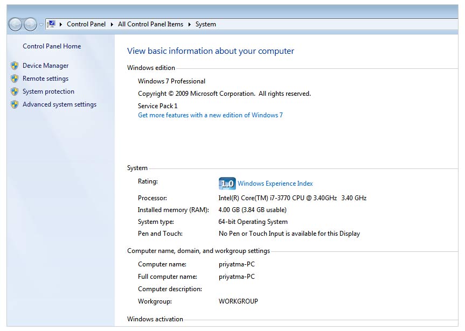Expand arrow after All Control Panel Items

coord(189,24)
